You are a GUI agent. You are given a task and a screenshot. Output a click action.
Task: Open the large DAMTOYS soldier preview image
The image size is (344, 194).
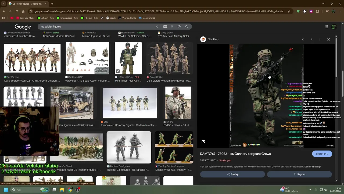[x=266, y=96]
